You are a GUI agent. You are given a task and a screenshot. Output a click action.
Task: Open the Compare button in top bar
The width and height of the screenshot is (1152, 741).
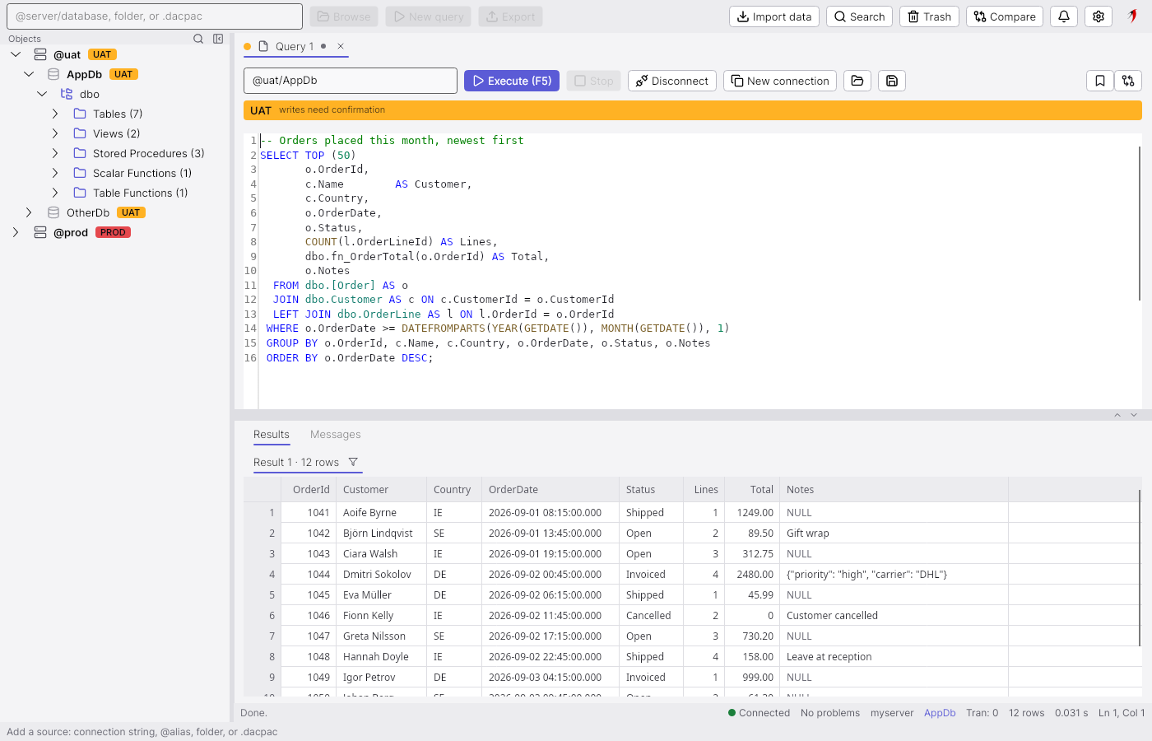[1005, 16]
